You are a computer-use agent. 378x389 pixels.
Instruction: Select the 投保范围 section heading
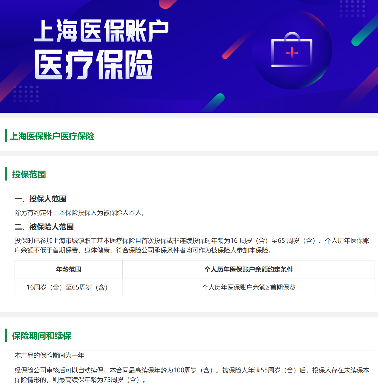(x=29, y=174)
